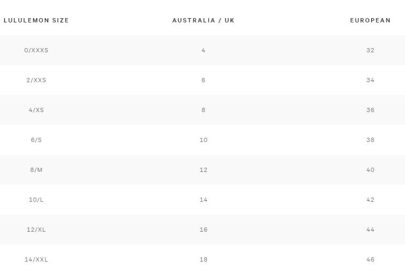Click the AUSTRALIA / UK column header
This screenshot has width=405, height=276.
point(203,20)
